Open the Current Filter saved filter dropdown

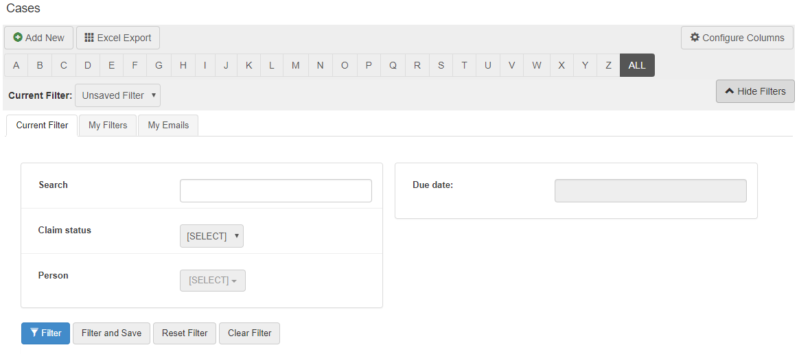coord(117,95)
